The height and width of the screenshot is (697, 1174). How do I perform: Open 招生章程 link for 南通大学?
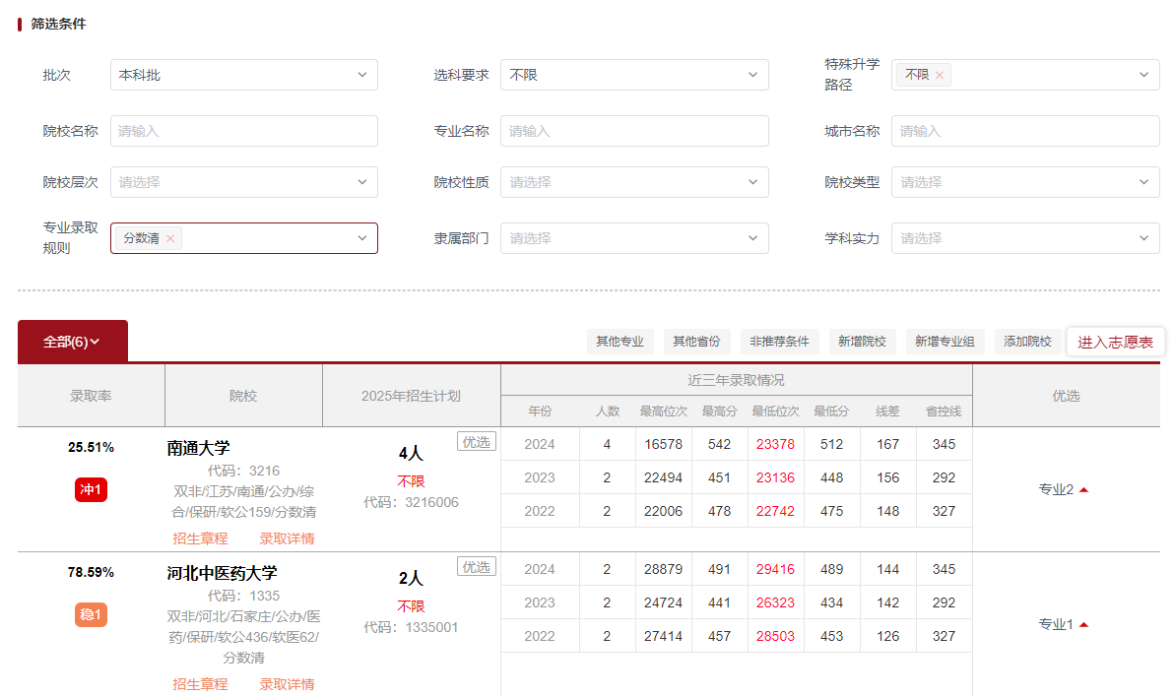[x=200, y=539]
